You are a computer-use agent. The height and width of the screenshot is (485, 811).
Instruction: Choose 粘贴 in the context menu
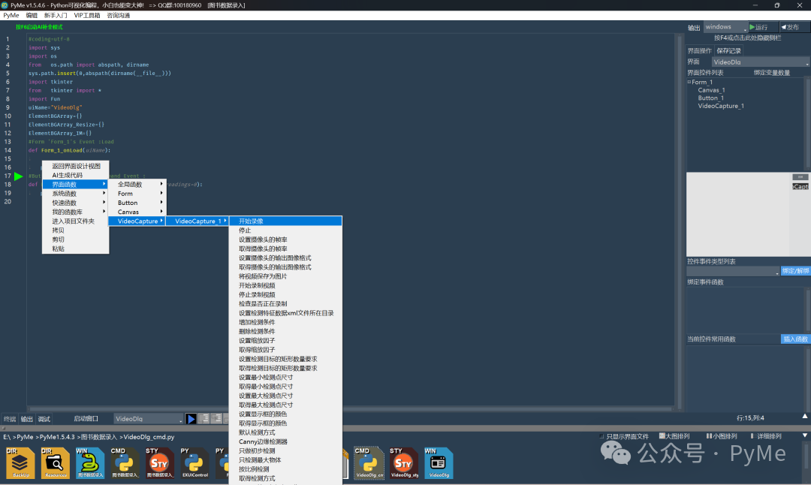coord(76,249)
